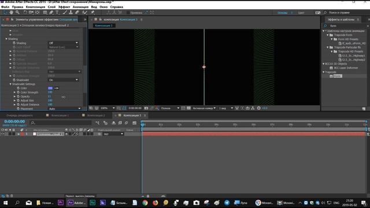Click the reset exposure icon in viewer footer
This screenshot has width=370, height=208.
point(259,108)
